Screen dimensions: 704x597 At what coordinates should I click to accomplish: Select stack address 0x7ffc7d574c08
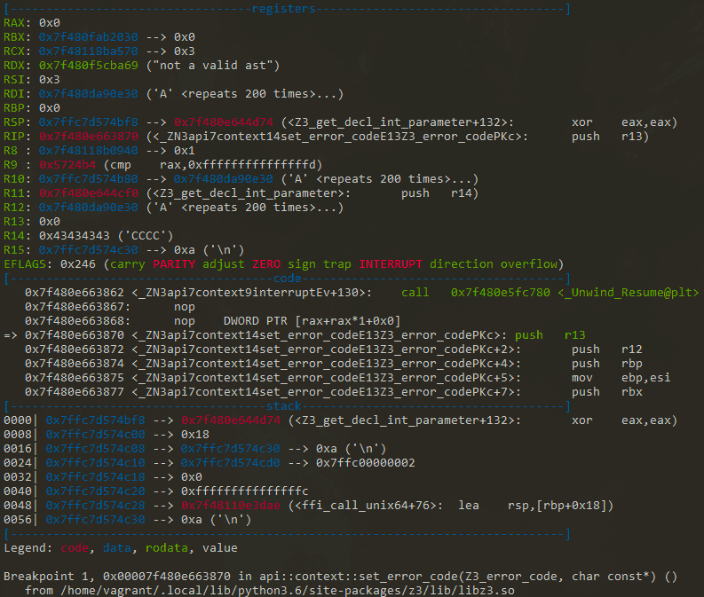coord(95,449)
